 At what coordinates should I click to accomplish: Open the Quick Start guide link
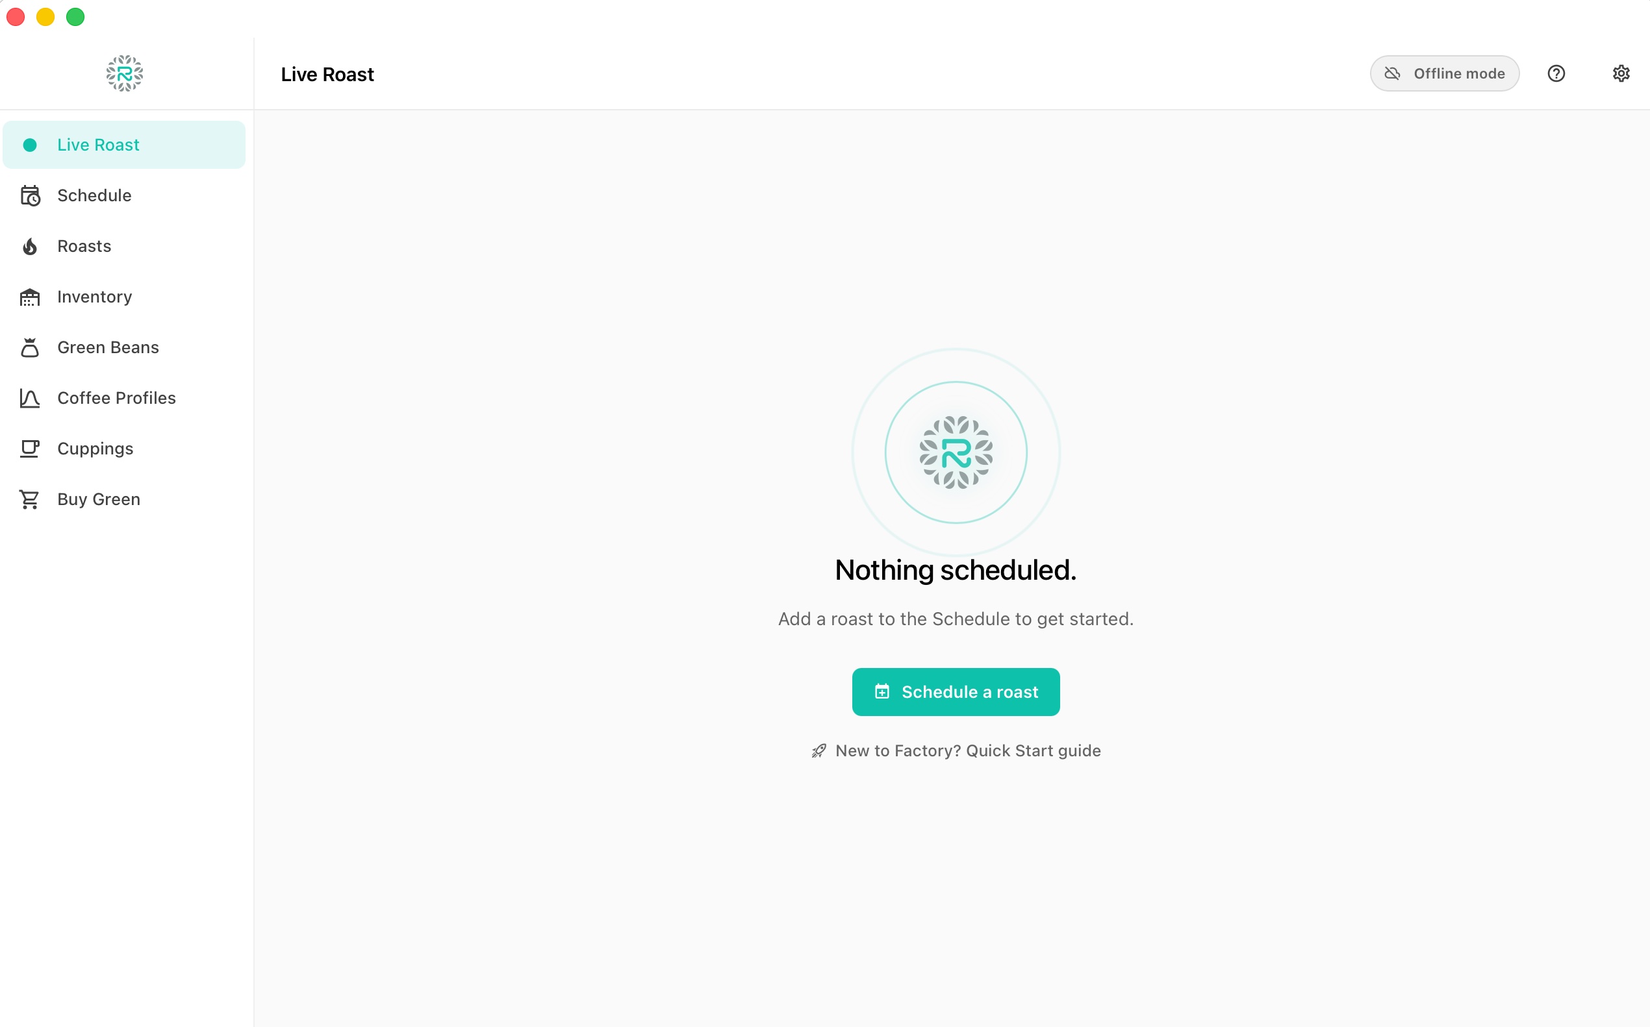pos(969,750)
